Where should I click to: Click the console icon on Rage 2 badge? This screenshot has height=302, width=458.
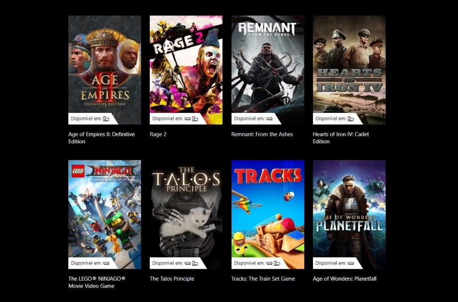[188, 119]
